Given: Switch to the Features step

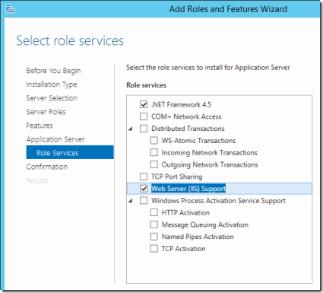Looking at the screenshot, I should pos(40,126).
